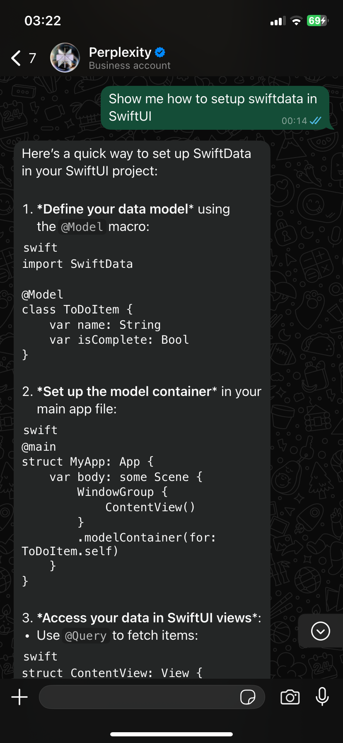Tap the battery indicator in the status bar
This screenshot has width=343, height=743.
click(318, 21)
